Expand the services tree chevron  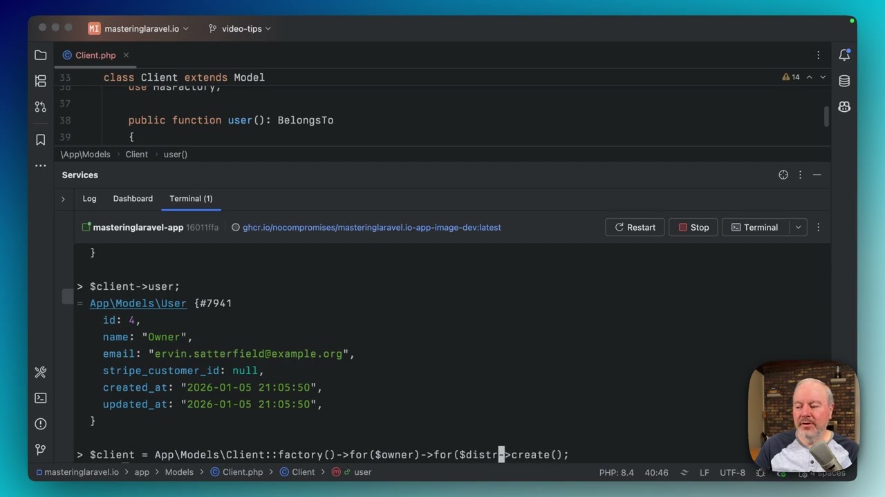tap(63, 199)
